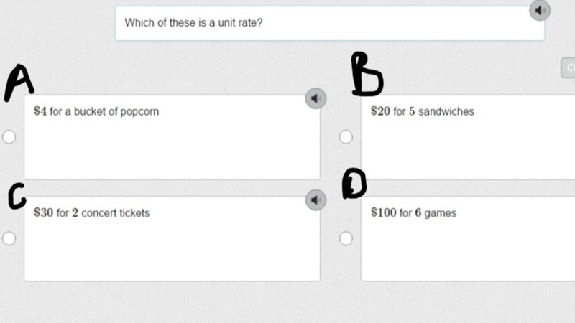This screenshot has width=575, height=323.
Task: Choose the radio button for 6 games
Action: tap(346, 238)
